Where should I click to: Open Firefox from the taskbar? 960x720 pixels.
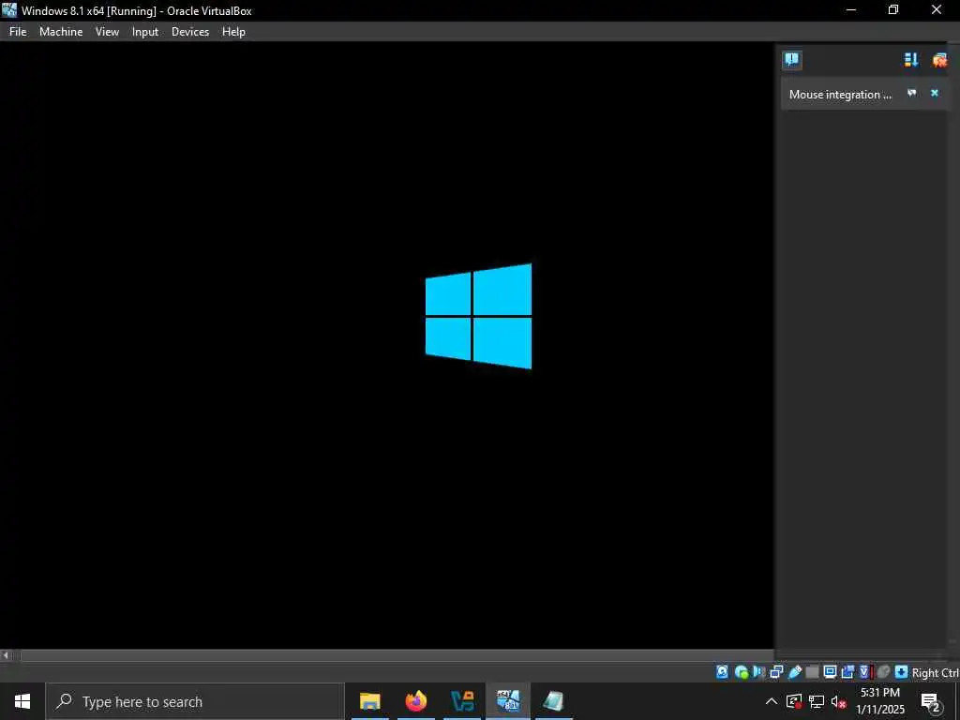click(x=415, y=701)
